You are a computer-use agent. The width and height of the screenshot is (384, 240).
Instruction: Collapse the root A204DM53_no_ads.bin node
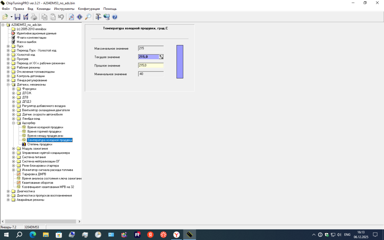[x=3, y=25]
